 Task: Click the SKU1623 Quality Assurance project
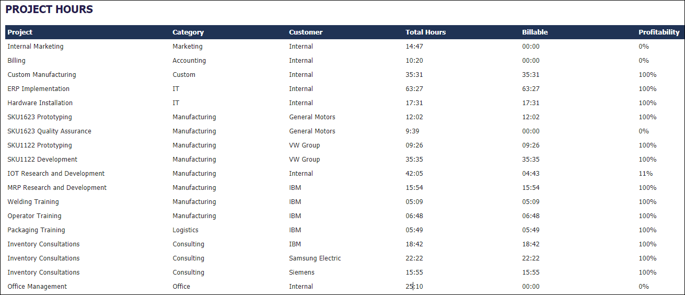point(49,131)
